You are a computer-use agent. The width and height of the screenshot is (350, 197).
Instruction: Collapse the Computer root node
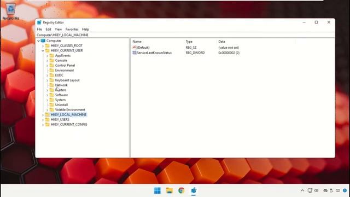click(x=38, y=41)
